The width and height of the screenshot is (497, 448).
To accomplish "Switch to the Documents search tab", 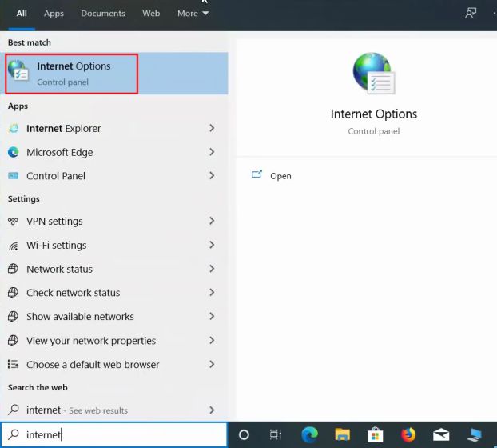I will [103, 14].
